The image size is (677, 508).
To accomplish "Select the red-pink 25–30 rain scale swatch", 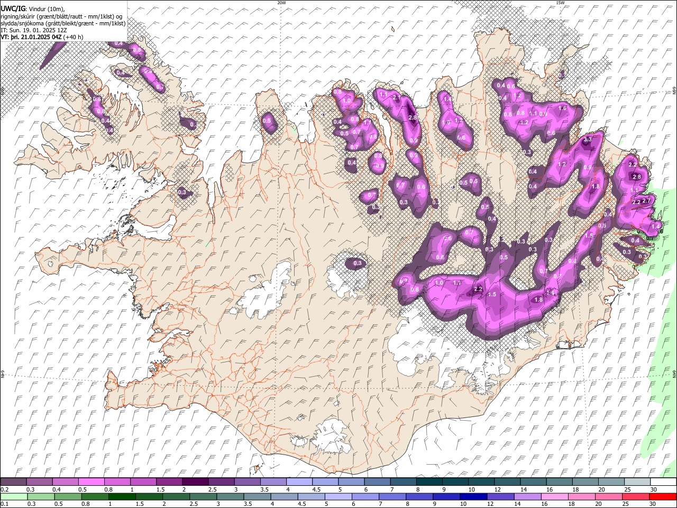I will [635, 496].
